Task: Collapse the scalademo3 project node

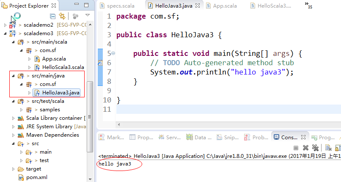Action: click(x=5, y=33)
